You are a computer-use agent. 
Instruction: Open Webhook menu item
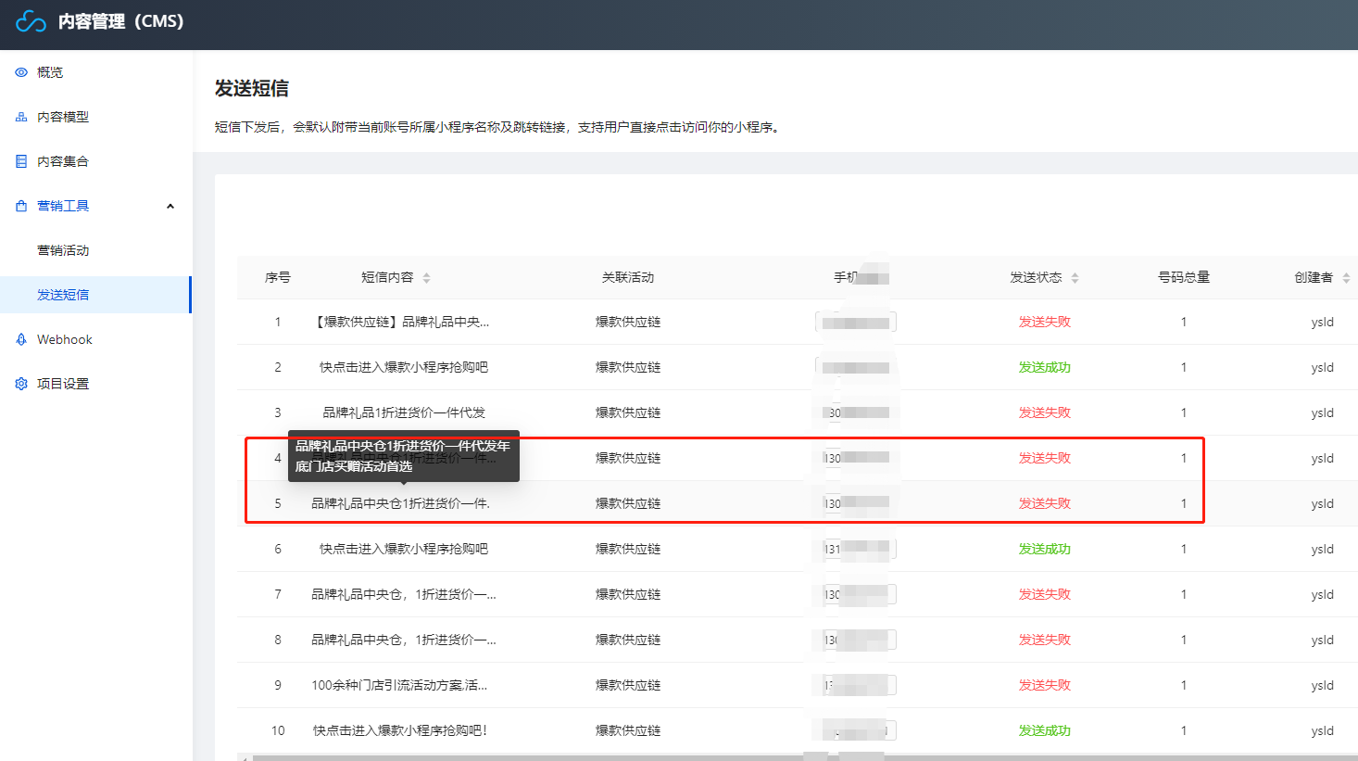(65, 339)
